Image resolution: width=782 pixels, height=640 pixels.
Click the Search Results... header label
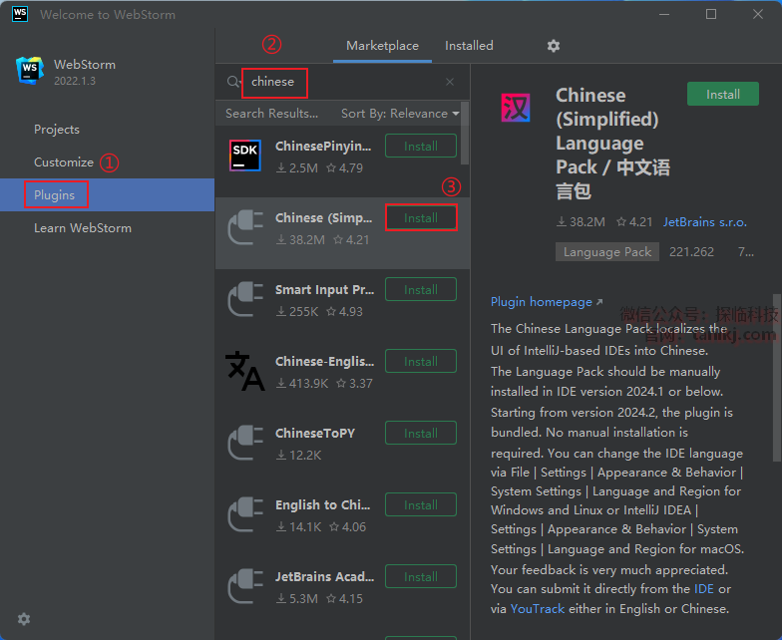(x=271, y=114)
